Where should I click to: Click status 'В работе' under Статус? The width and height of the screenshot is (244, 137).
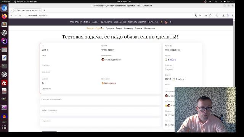(x=171, y=60)
